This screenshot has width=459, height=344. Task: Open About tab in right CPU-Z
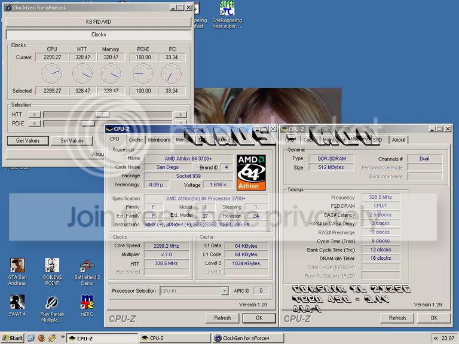[x=399, y=140]
